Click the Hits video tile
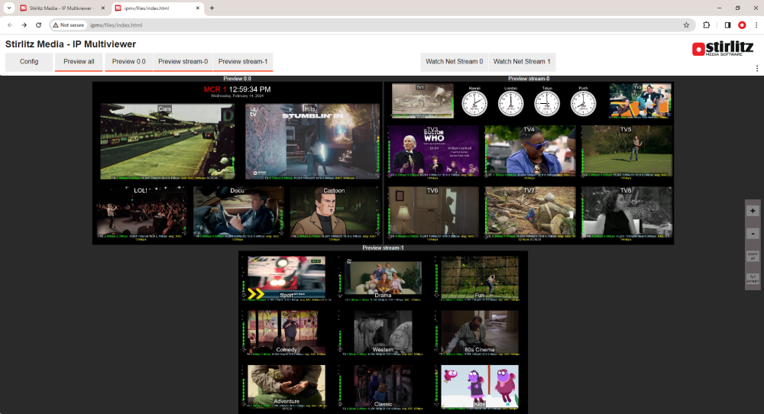764x414 pixels. point(312,141)
